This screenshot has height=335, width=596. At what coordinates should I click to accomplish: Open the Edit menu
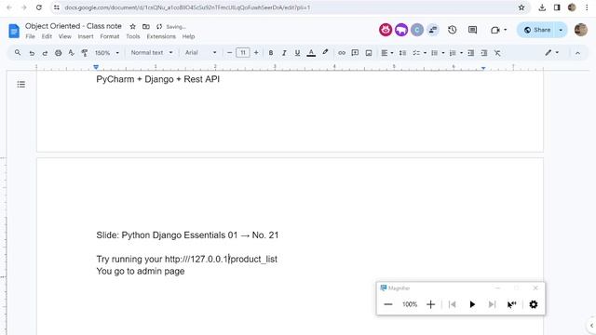(47, 36)
